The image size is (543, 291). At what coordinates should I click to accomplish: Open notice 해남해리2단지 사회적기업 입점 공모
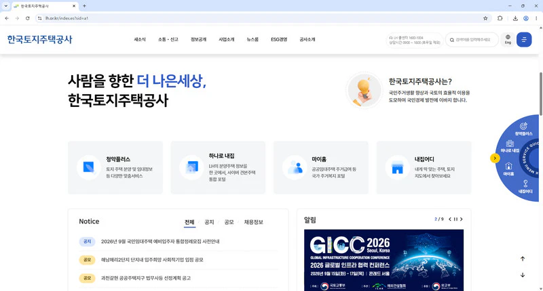(x=152, y=260)
